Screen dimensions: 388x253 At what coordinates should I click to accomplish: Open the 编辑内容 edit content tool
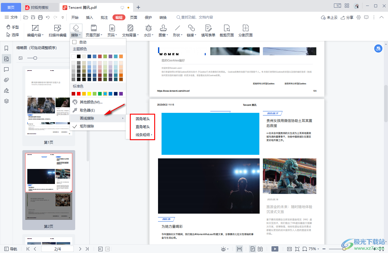[35, 31]
